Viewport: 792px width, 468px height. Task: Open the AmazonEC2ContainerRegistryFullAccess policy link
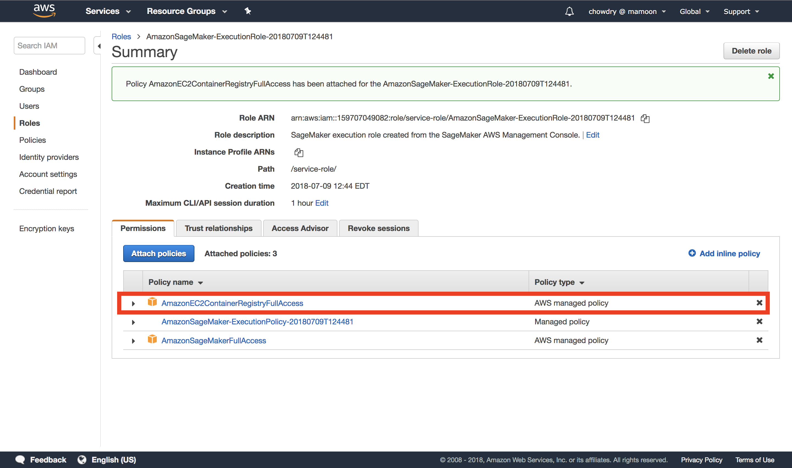(232, 303)
